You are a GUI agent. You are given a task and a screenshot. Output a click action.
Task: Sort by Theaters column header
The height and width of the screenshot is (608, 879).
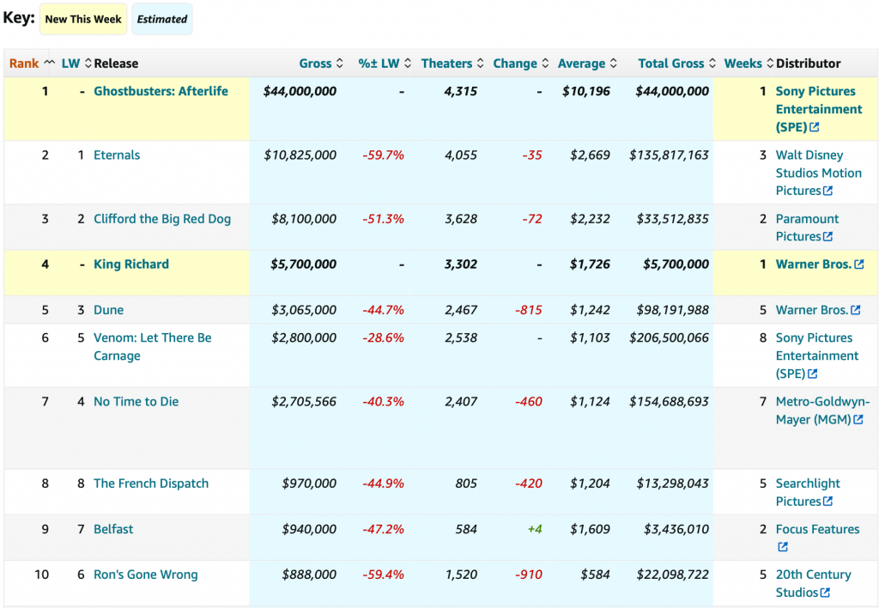pos(446,64)
